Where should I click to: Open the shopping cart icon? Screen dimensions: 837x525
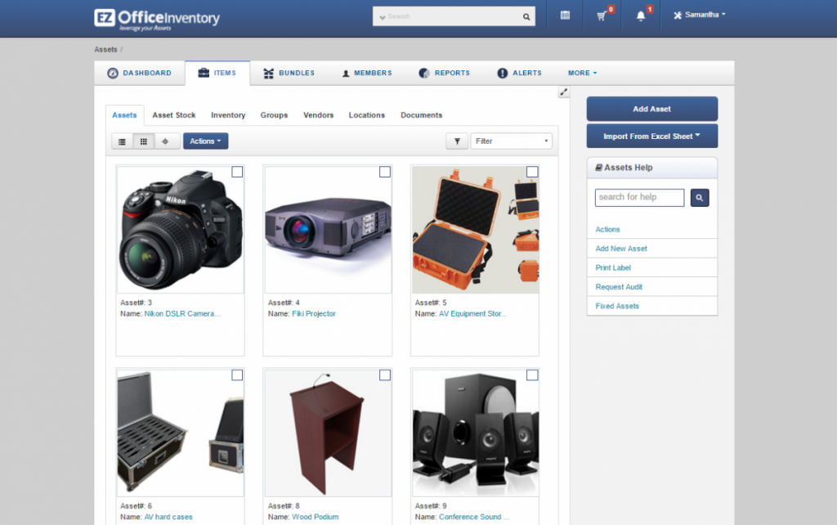pyautogui.click(x=602, y=16)
